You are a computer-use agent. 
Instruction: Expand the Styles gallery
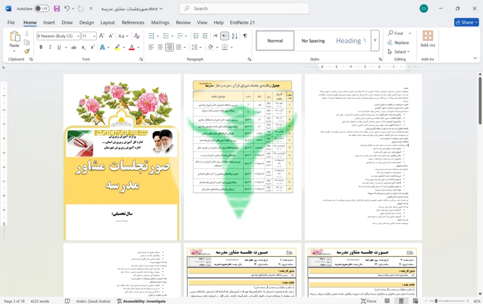point(375,41)
